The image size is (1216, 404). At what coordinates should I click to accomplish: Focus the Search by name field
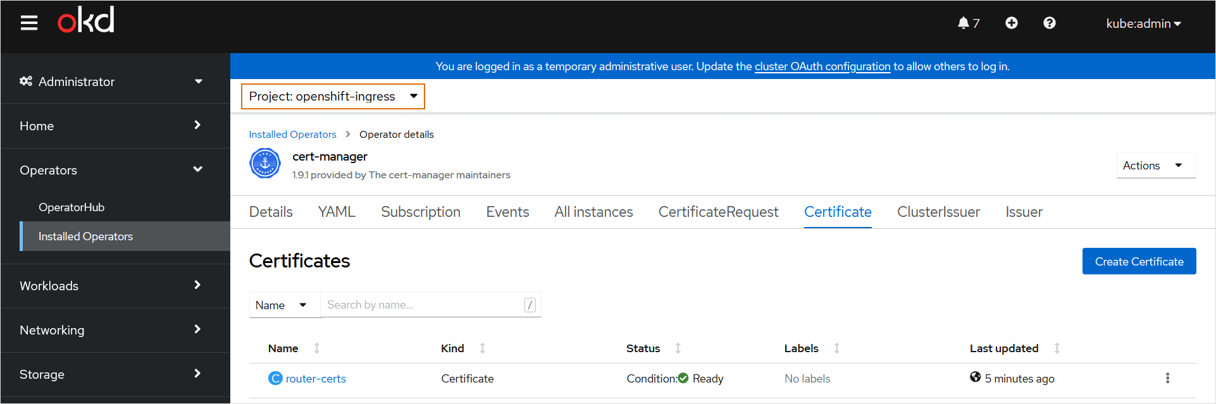430,305
